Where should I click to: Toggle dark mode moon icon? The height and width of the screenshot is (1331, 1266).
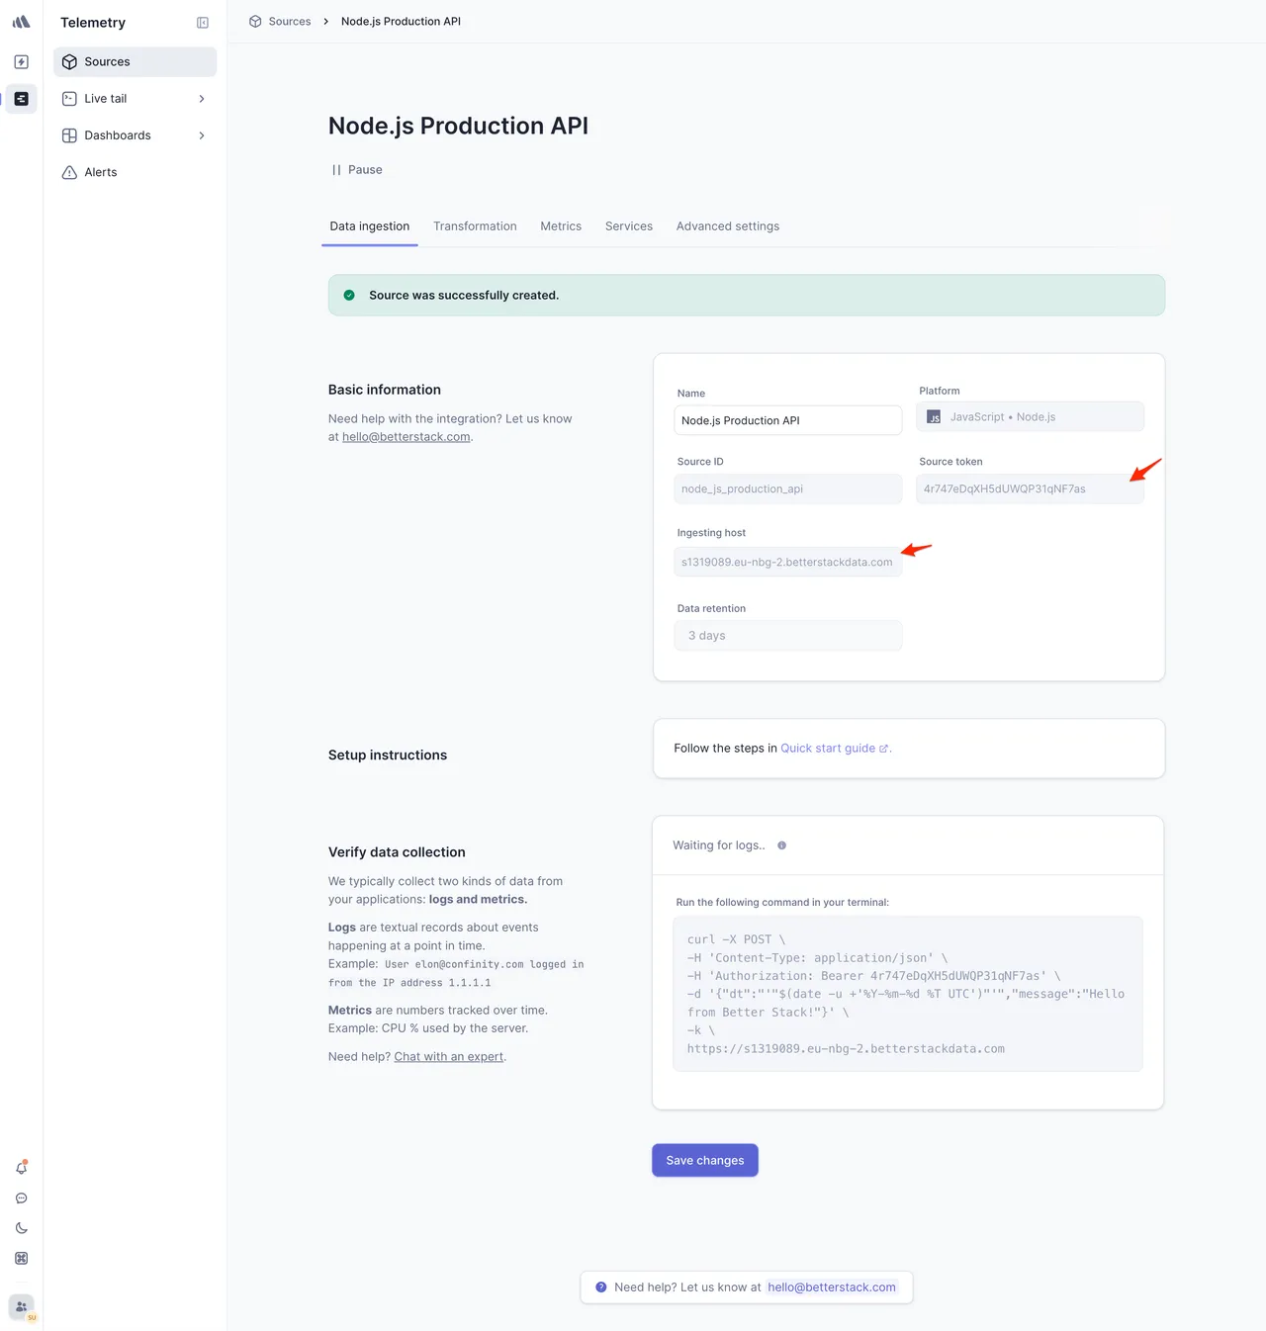point(21,1228)
